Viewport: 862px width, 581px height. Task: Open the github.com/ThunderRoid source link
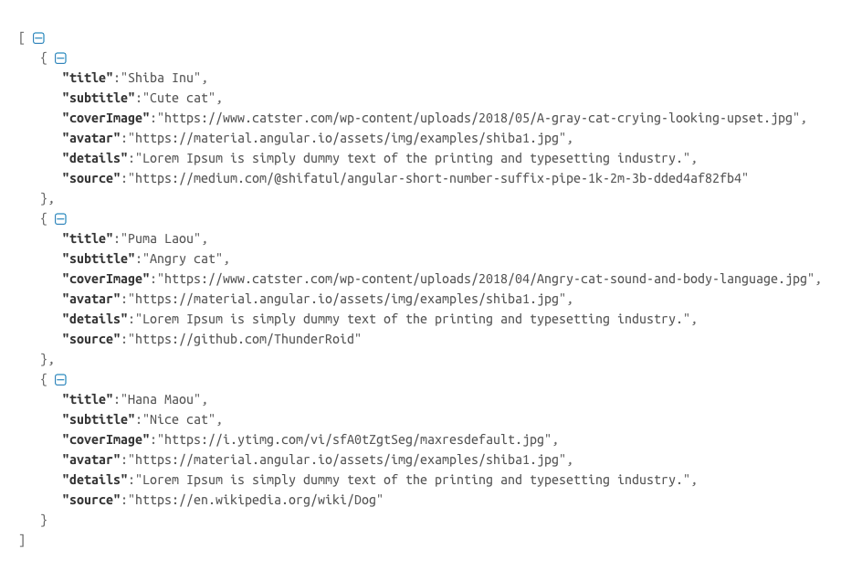click(245, 339)
